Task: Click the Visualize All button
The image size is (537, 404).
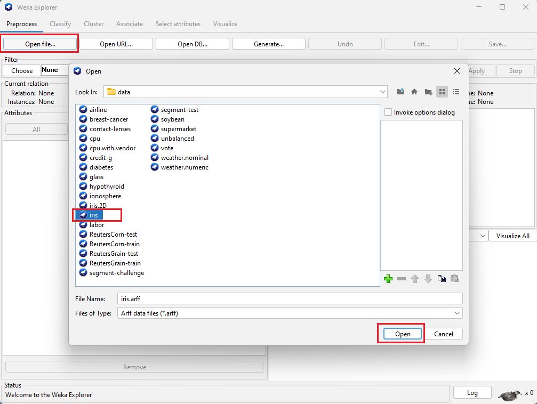Action: 512,236
